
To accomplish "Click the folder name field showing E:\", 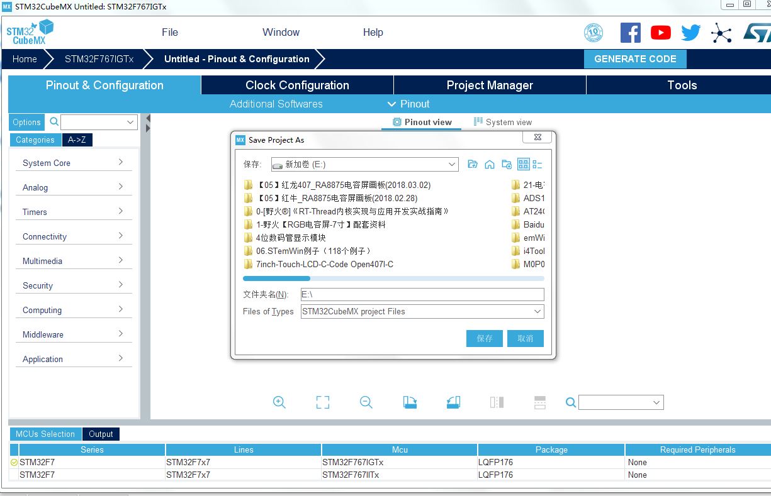I will point(422,294).
